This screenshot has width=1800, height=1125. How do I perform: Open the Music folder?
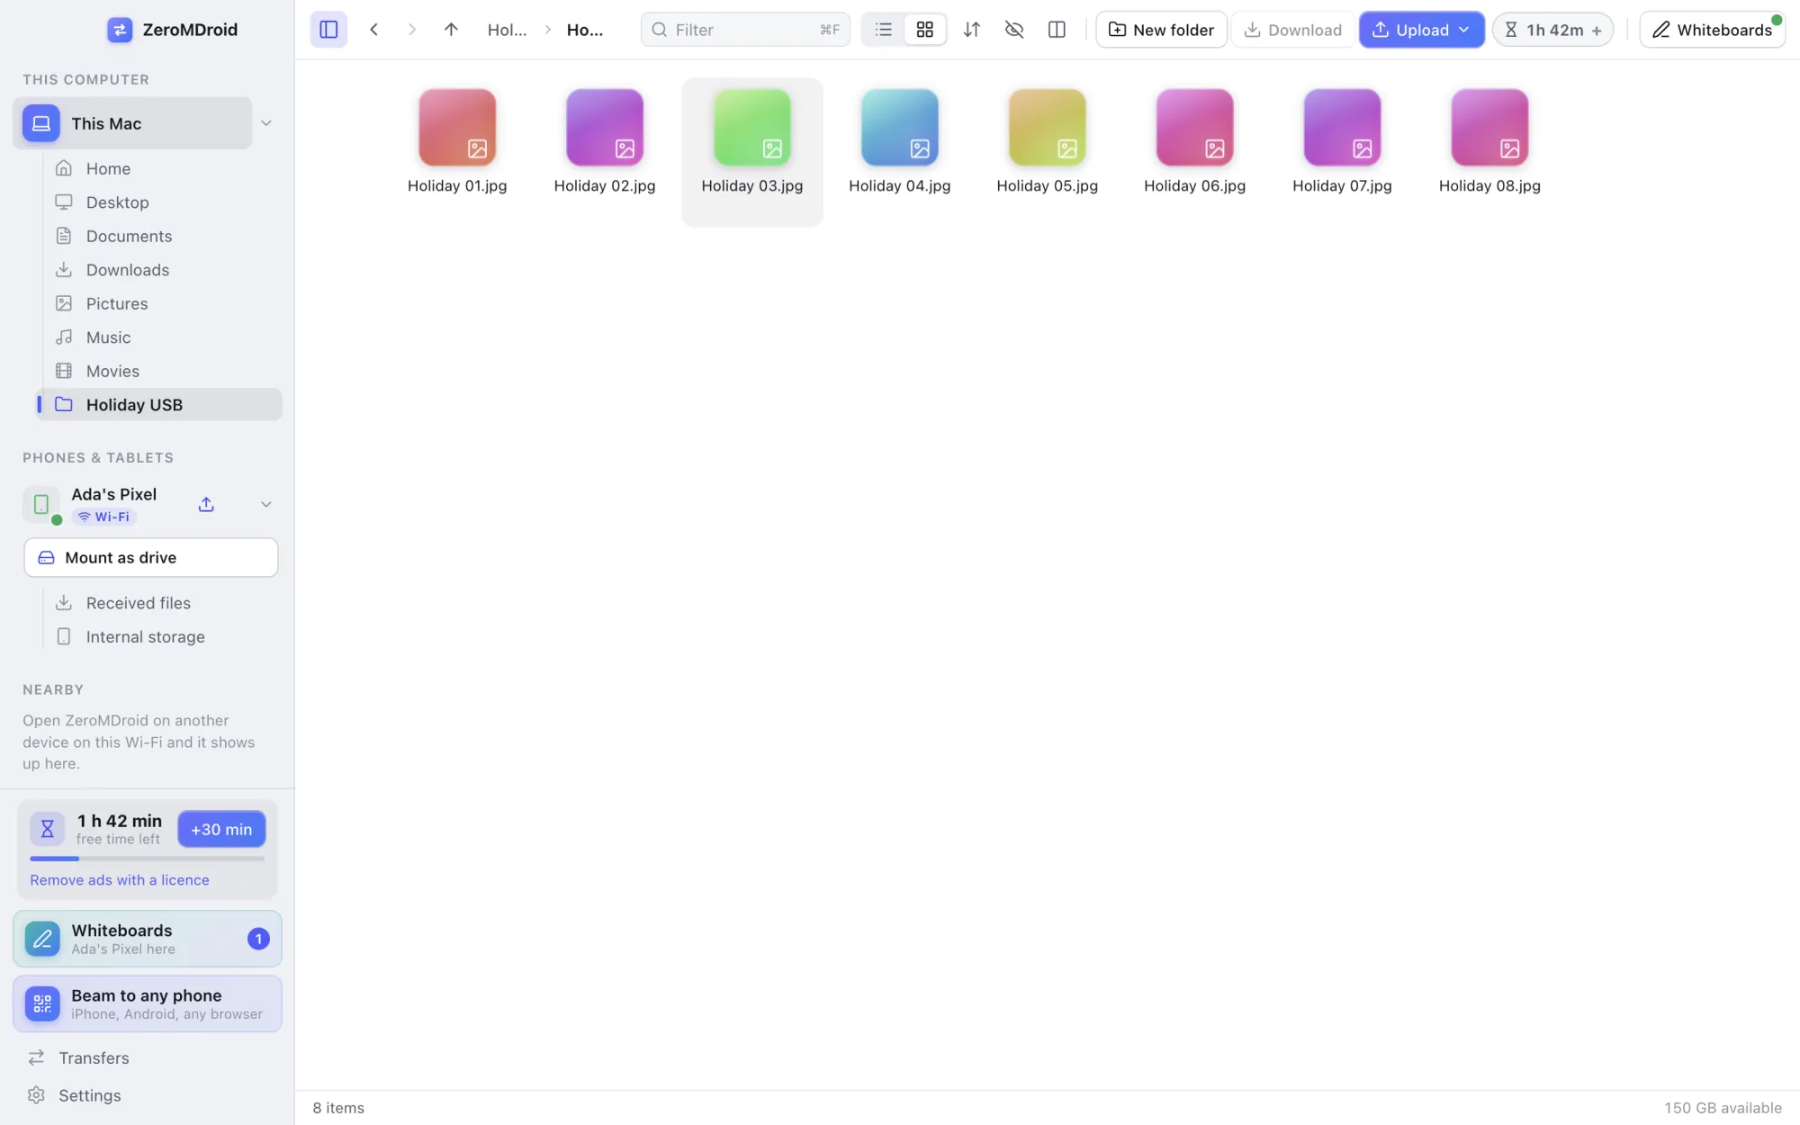pyautogui.click(x=160, y=337)
